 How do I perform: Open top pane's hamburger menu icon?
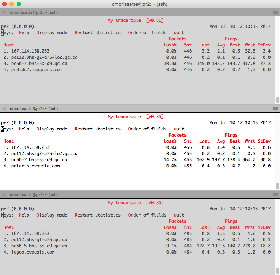coord(276,12)
